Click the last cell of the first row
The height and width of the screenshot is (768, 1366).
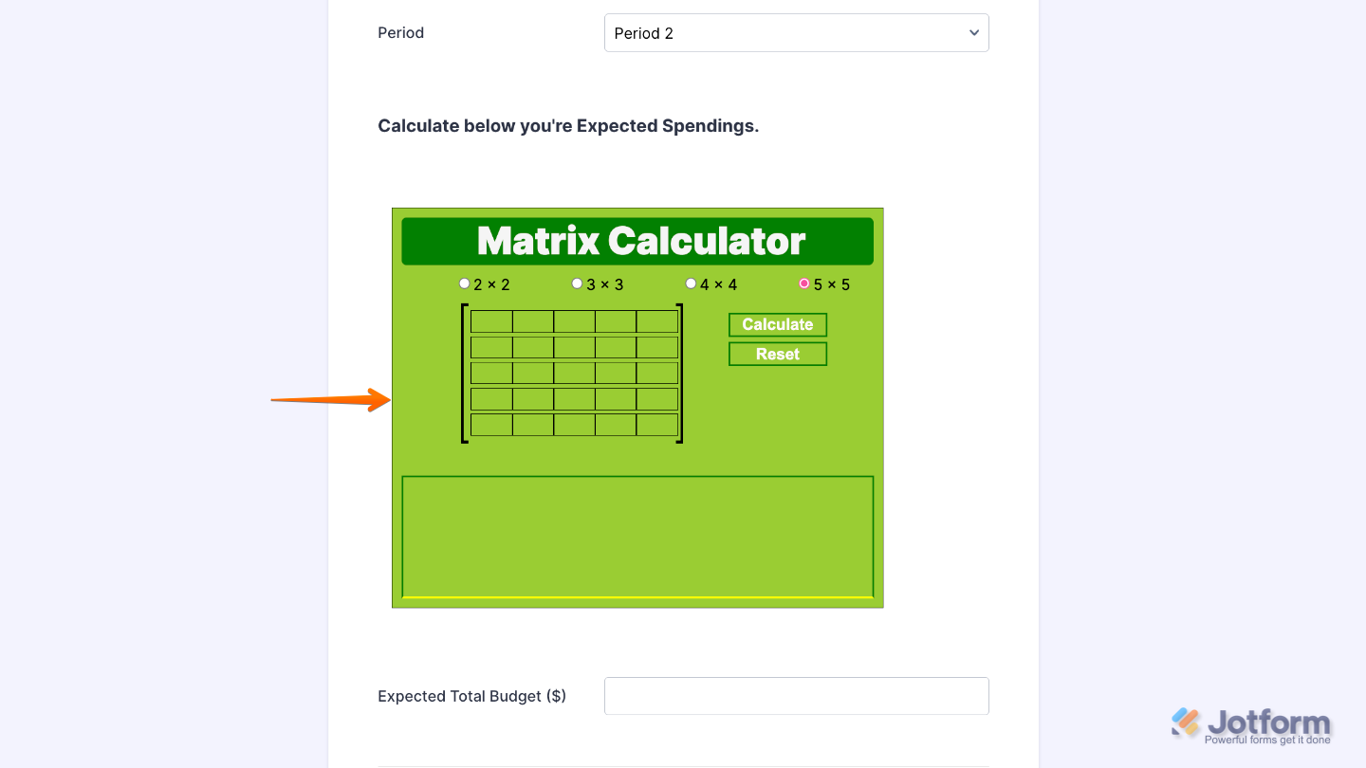[x=656, y=320]
